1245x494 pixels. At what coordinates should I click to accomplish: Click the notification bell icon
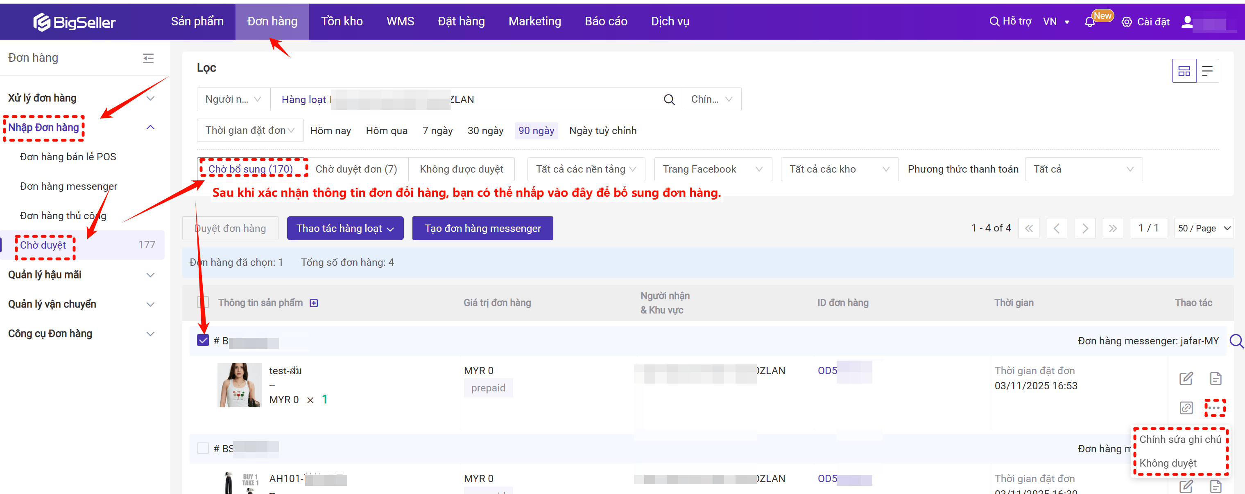point(1089,22)
